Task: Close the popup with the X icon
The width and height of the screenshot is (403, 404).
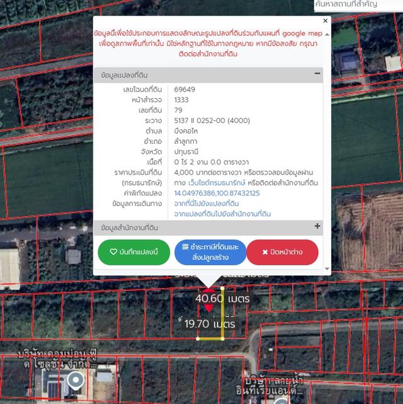Action: tap(325, 21)
